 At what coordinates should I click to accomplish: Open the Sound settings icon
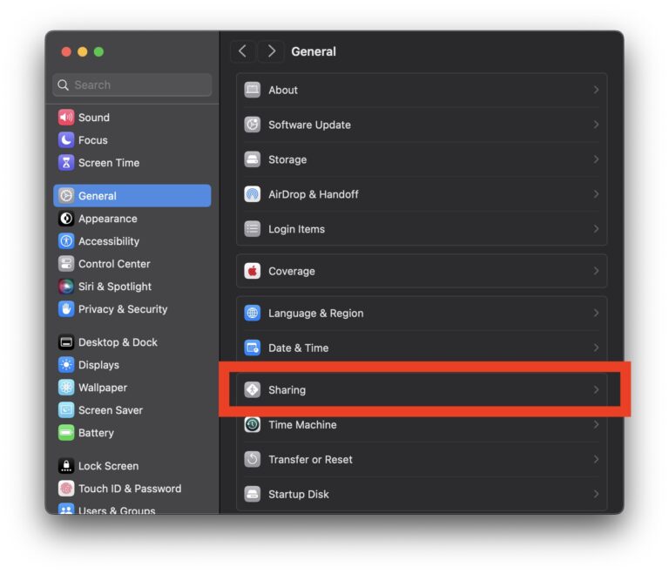(x=66, y=118)
